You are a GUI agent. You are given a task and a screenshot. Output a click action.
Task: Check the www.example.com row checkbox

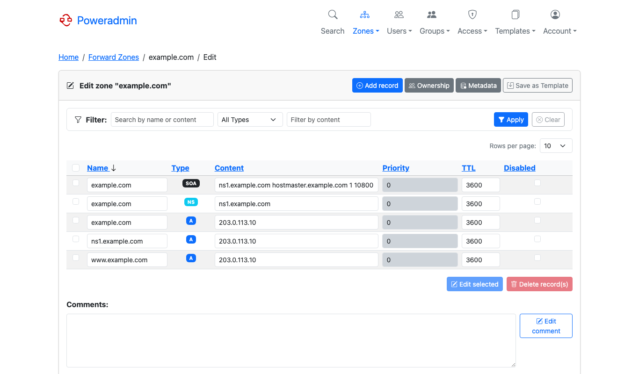pos(76,258)
